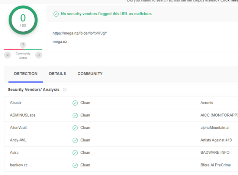Viewport: 238px width, 175px height.
Task: Click the mega.nz domain name
Action: (x=60, y=41)
